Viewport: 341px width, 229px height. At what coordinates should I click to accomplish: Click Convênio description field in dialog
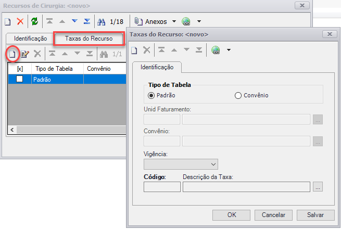pyautogui.click(x=246, y=141)
